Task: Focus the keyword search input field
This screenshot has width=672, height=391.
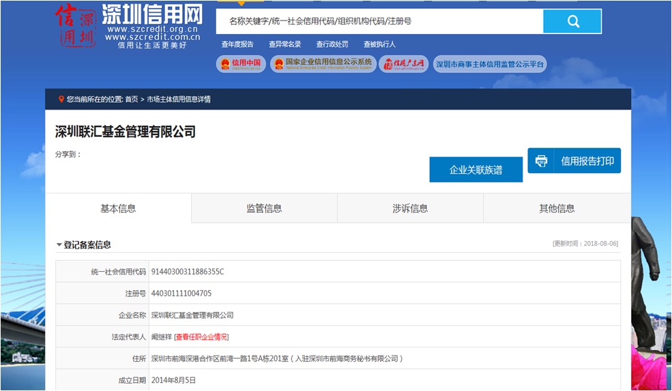Action: pyautogui.click(x=380, y=21)
